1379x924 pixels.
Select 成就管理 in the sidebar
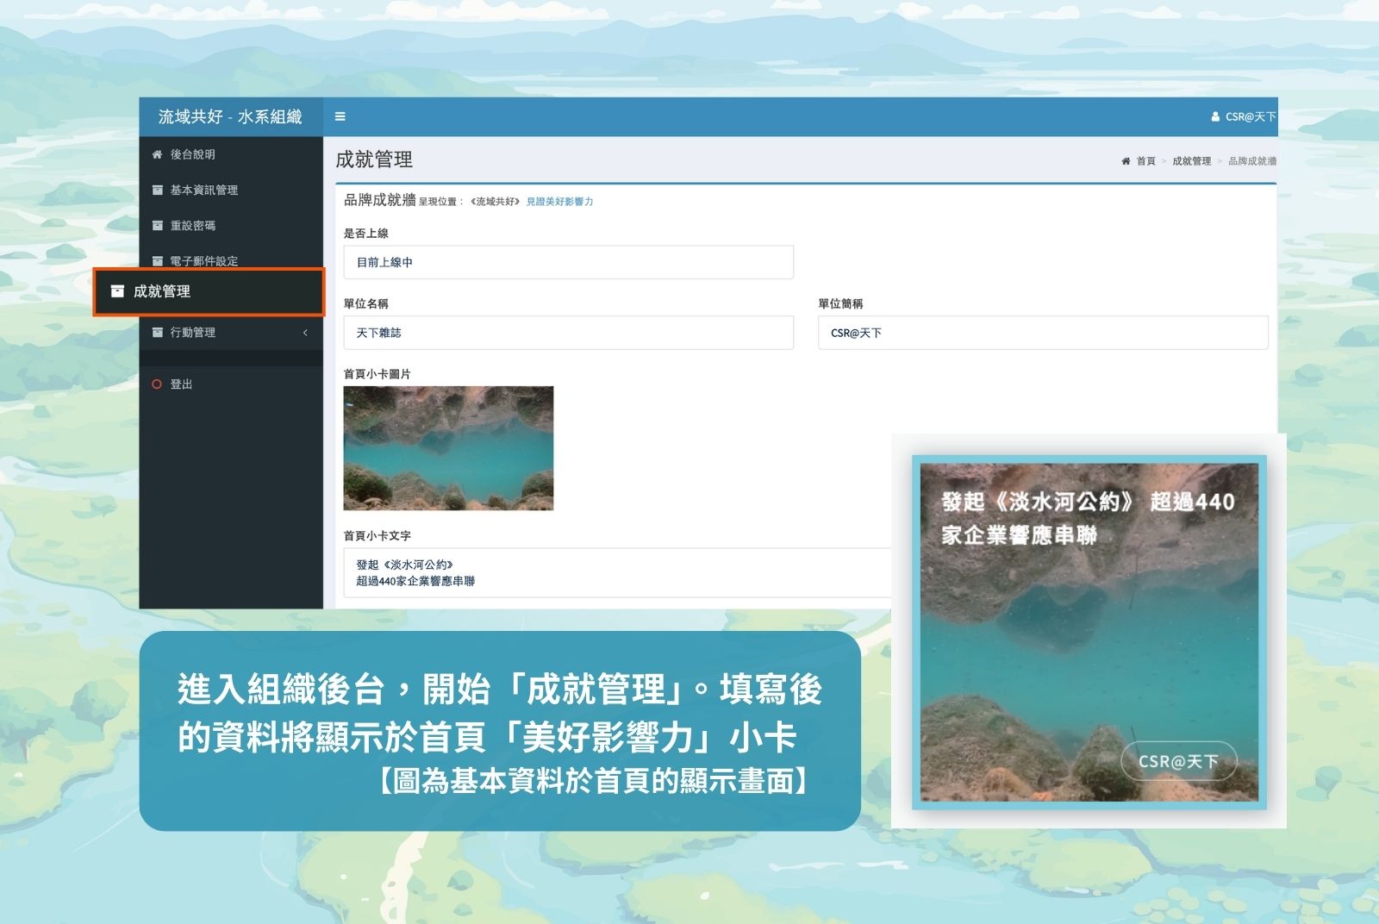point(209,291)
